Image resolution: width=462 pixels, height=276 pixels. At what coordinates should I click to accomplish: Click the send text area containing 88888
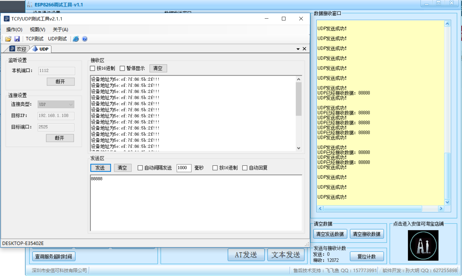click(x=196, y=203)
